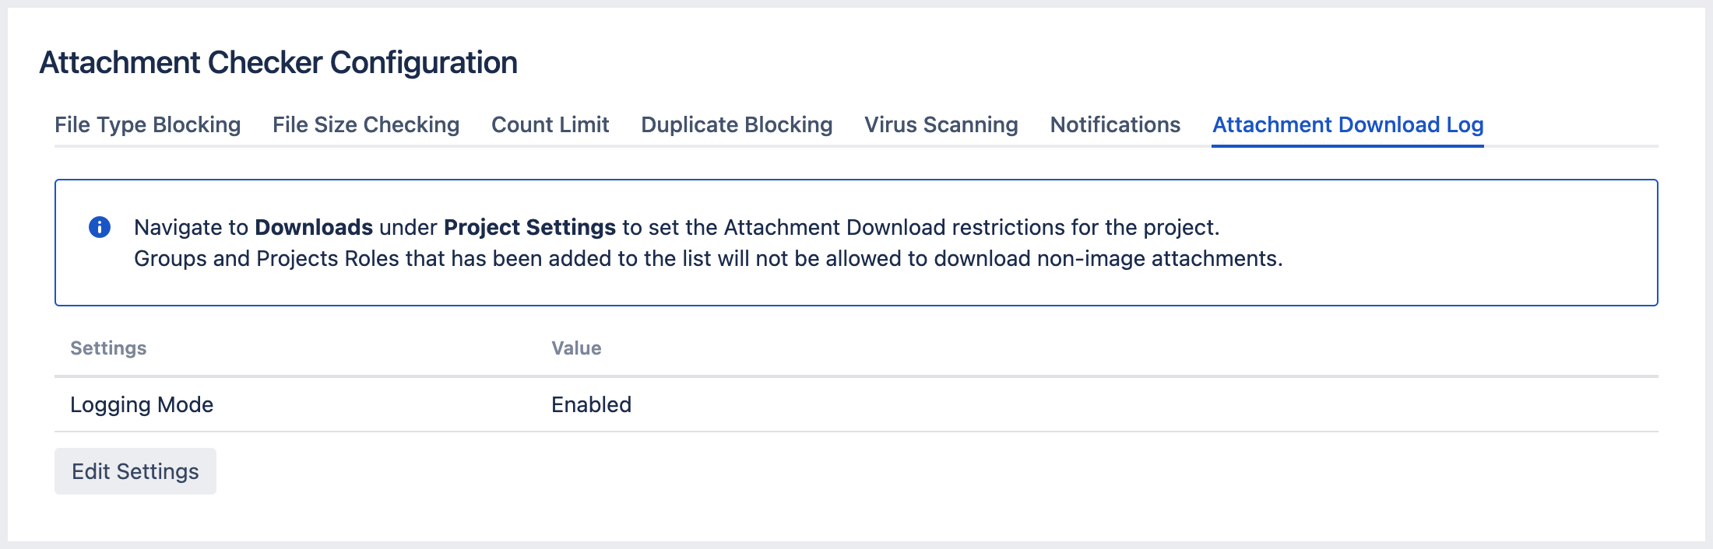This screenshot has height=549, width=1713.
Task: Click the Edit Settings button
Action: click(x=135, y=470)
